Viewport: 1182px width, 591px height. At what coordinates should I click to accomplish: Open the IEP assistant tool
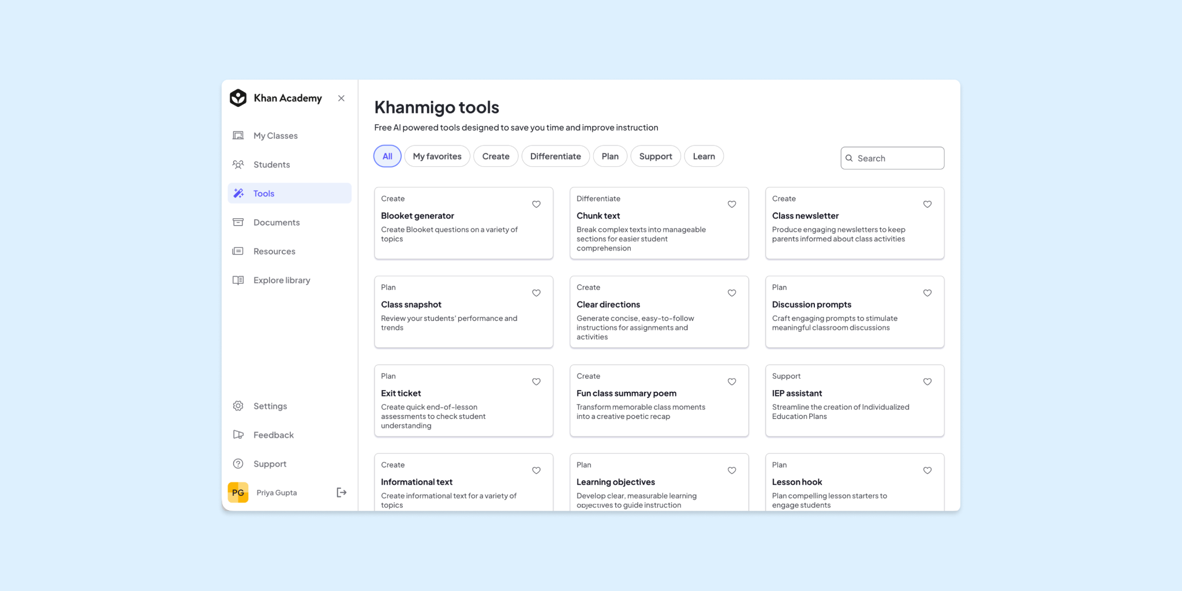(x=855, y=401)
